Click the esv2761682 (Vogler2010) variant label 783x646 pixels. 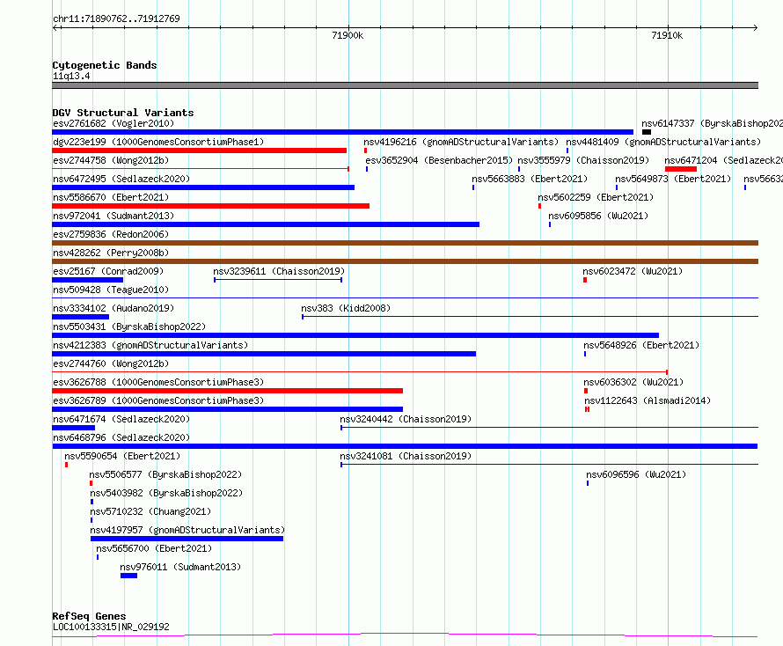click(113, 123)
